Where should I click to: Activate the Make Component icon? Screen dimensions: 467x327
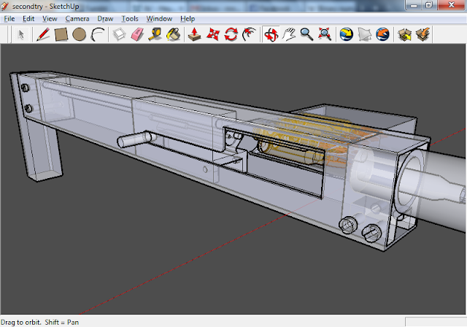119,34
